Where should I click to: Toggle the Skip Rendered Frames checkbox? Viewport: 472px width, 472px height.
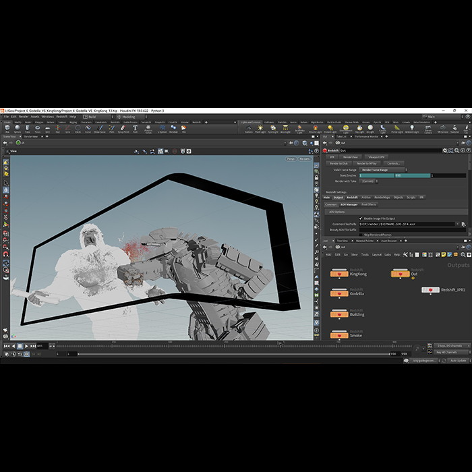point(360,235)
